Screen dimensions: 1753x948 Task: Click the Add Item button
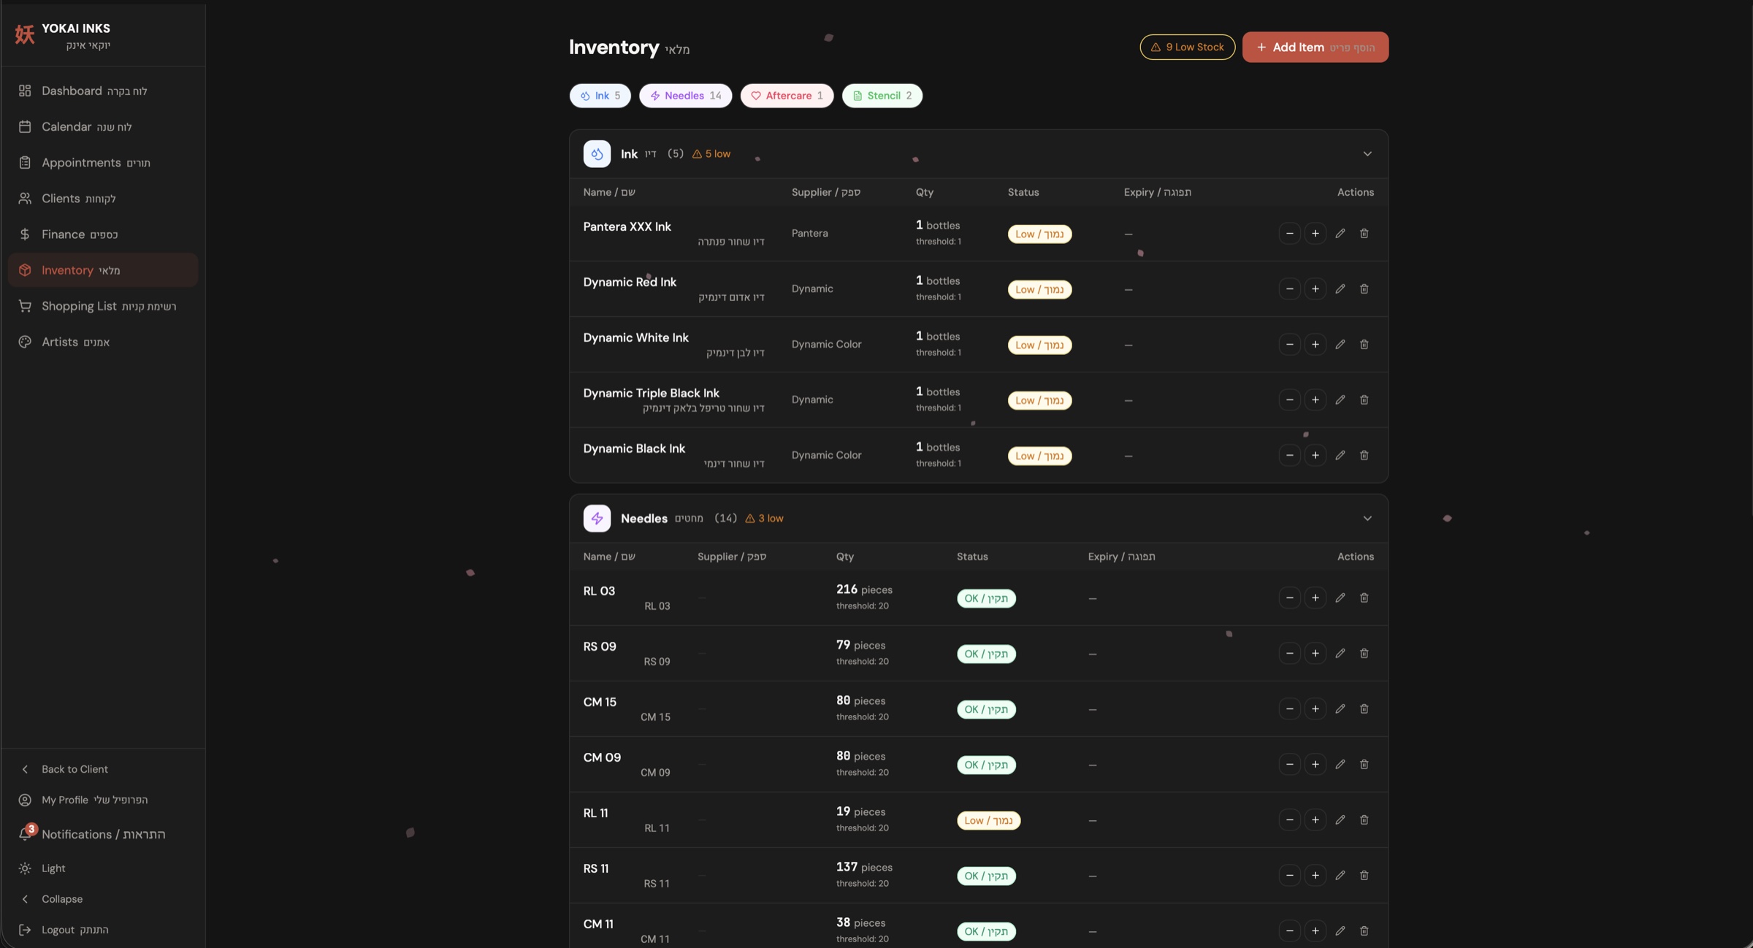(x=1315, y=47)
